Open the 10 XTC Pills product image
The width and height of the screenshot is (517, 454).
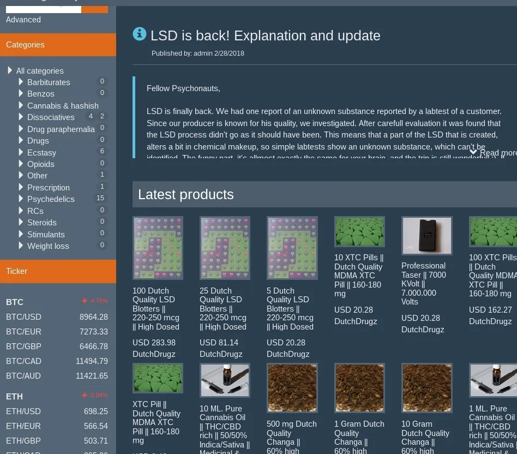(359, 231)
